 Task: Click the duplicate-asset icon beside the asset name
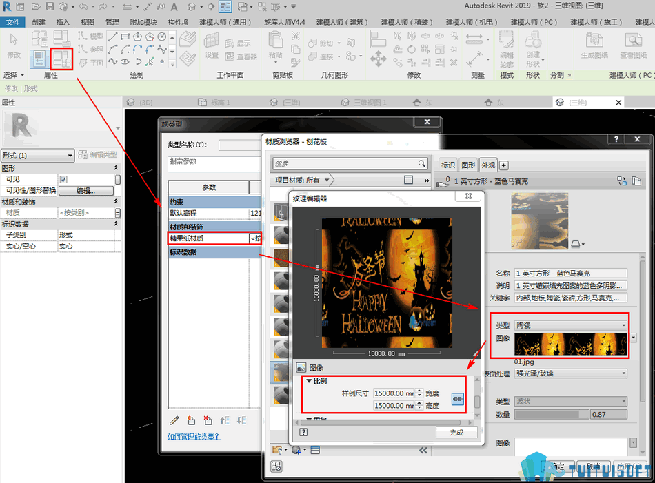click(636, 181)
